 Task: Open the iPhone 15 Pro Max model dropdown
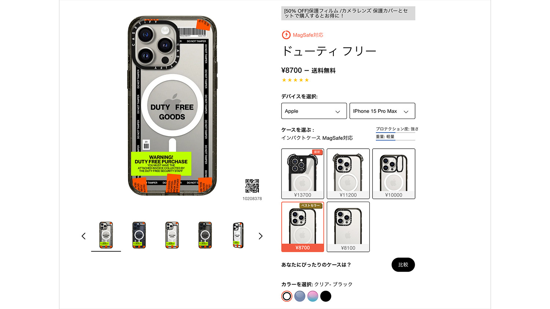point(382,111)
